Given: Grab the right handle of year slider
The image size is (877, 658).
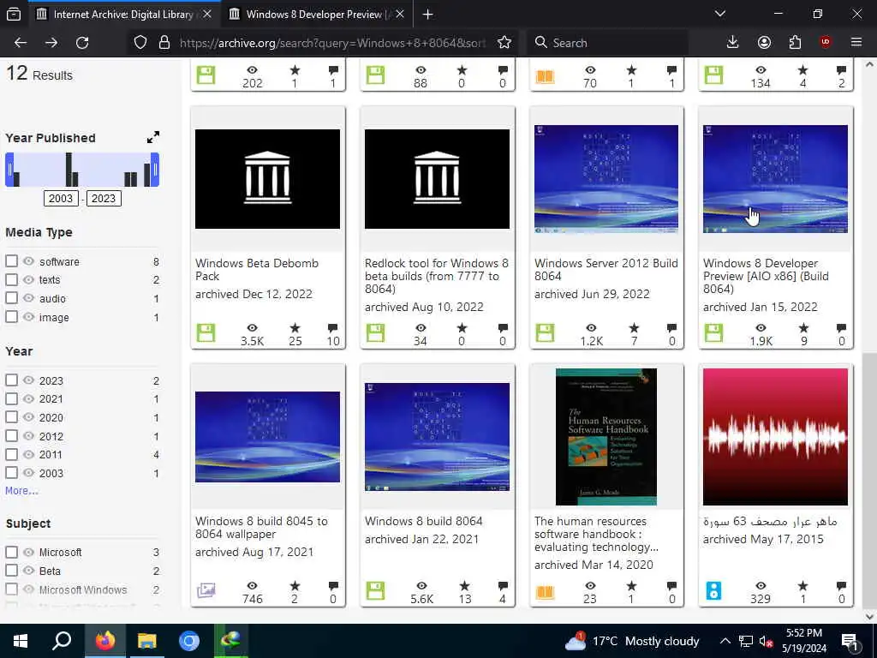Looking at the screenshot, I should (x=156, y=170).
